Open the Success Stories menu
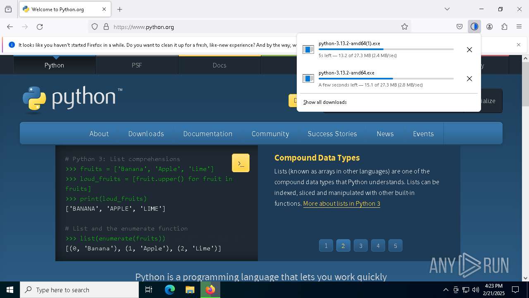This screenshot has width=529, height=298. pos(332,134)
